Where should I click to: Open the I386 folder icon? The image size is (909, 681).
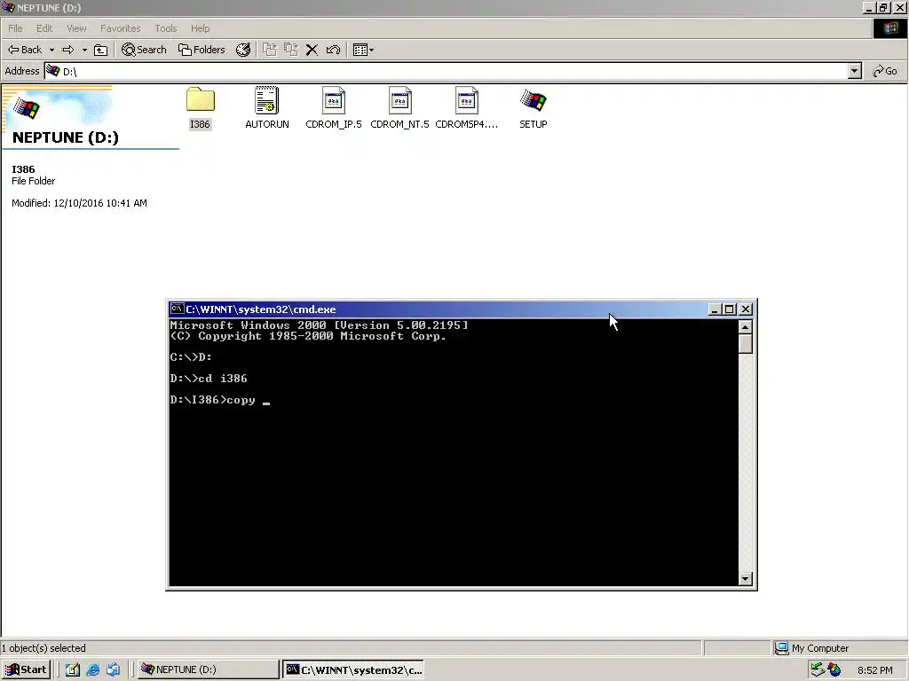tap(200, 100)
